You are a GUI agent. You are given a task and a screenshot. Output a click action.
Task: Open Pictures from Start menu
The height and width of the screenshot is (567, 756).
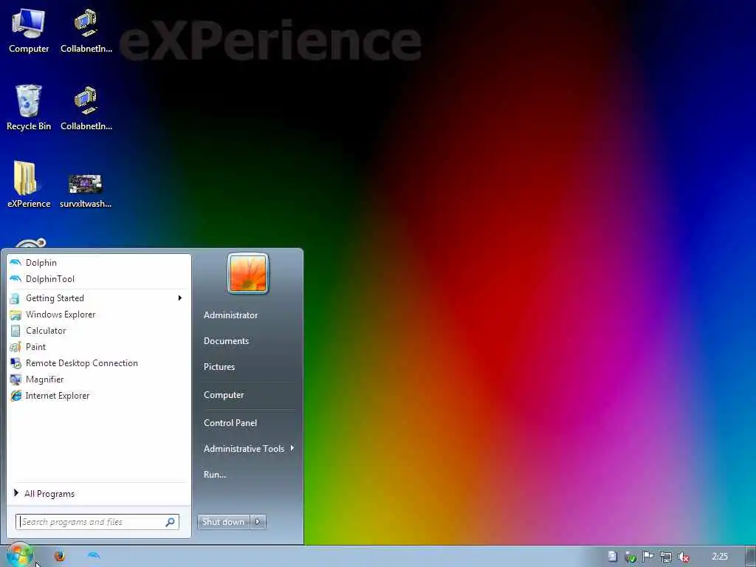219,367
